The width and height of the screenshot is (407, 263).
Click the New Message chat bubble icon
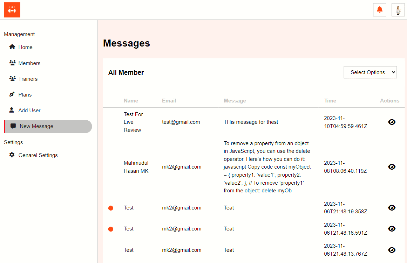[13, 126]
